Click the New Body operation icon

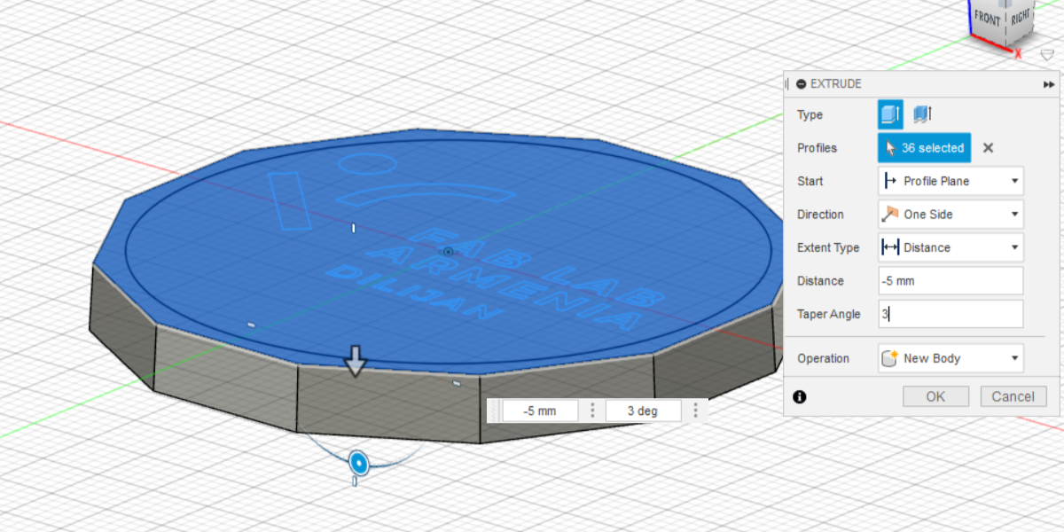coord(890,358)
